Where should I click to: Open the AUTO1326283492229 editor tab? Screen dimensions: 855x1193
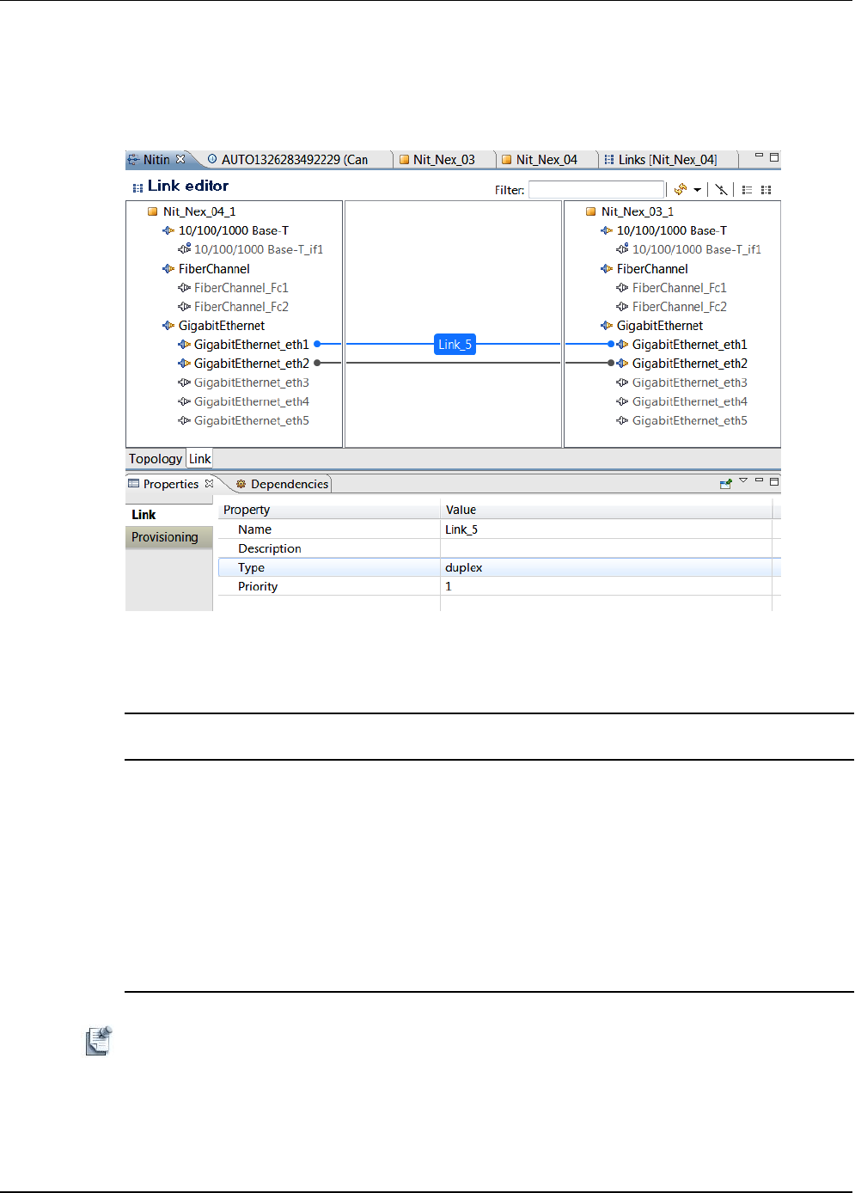click(x=294, y=160)
